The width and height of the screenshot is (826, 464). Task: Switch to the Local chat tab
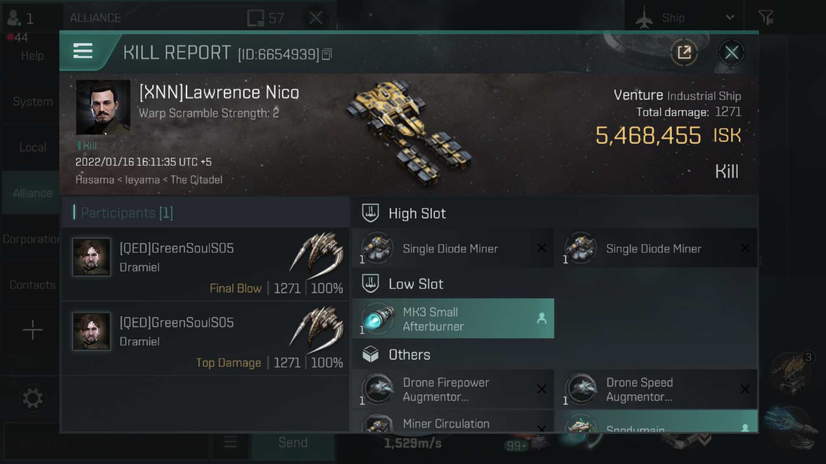click(33, 147)
